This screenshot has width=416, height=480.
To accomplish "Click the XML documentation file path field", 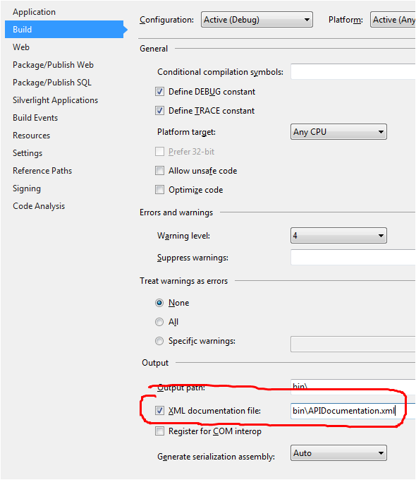I will 353,411.
